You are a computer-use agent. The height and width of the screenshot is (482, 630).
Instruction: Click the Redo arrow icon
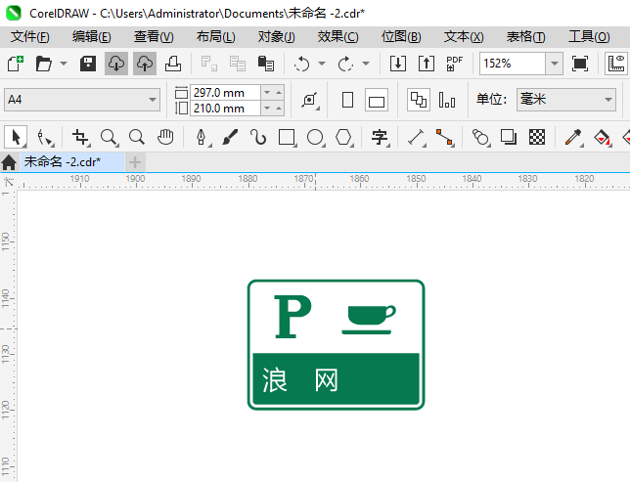pyautogui.click(x=345, y=64)
